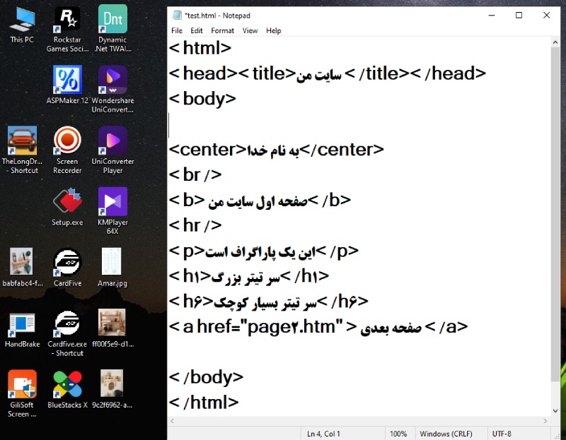The width and height of the screenshot is (566, 440).
Task: Maximize the Notepad window
Action: click(519, 16)
